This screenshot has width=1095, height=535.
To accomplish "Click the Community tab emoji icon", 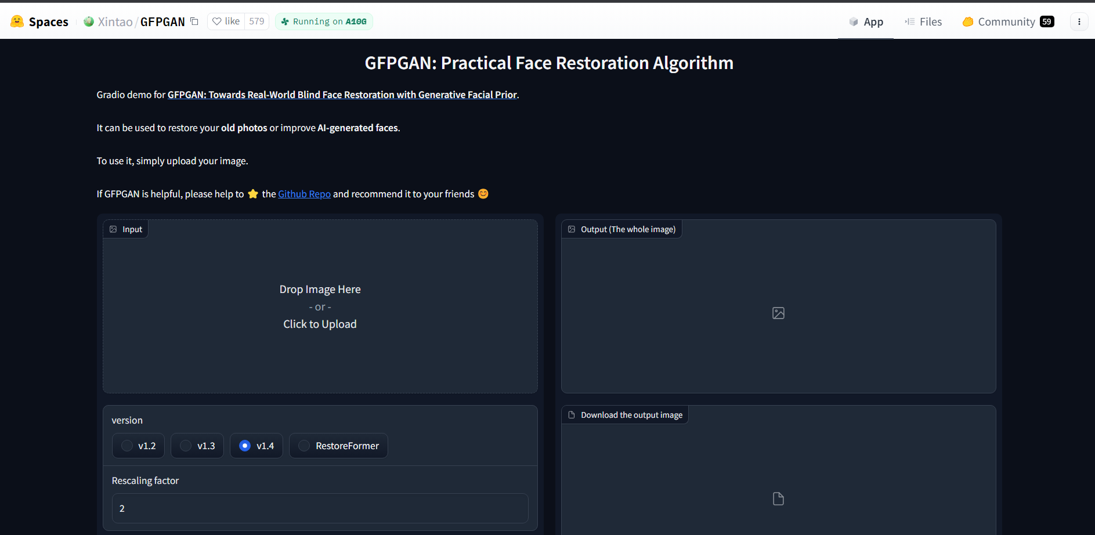I will (x=968, y=21).
